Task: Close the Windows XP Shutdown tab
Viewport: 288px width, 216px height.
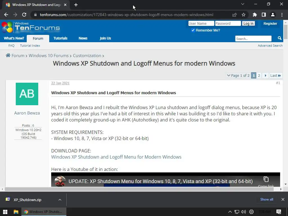Action: click(65, 5)
